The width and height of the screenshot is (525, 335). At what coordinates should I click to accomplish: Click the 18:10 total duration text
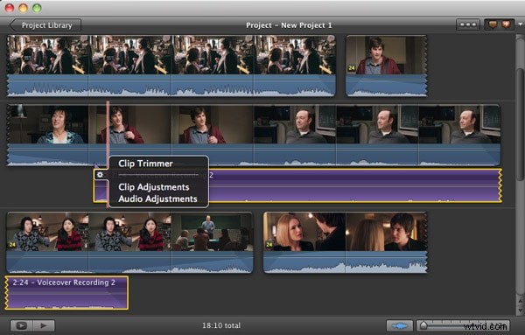[221, 325]
